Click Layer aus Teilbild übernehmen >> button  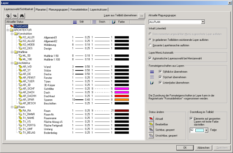point(142,16)
